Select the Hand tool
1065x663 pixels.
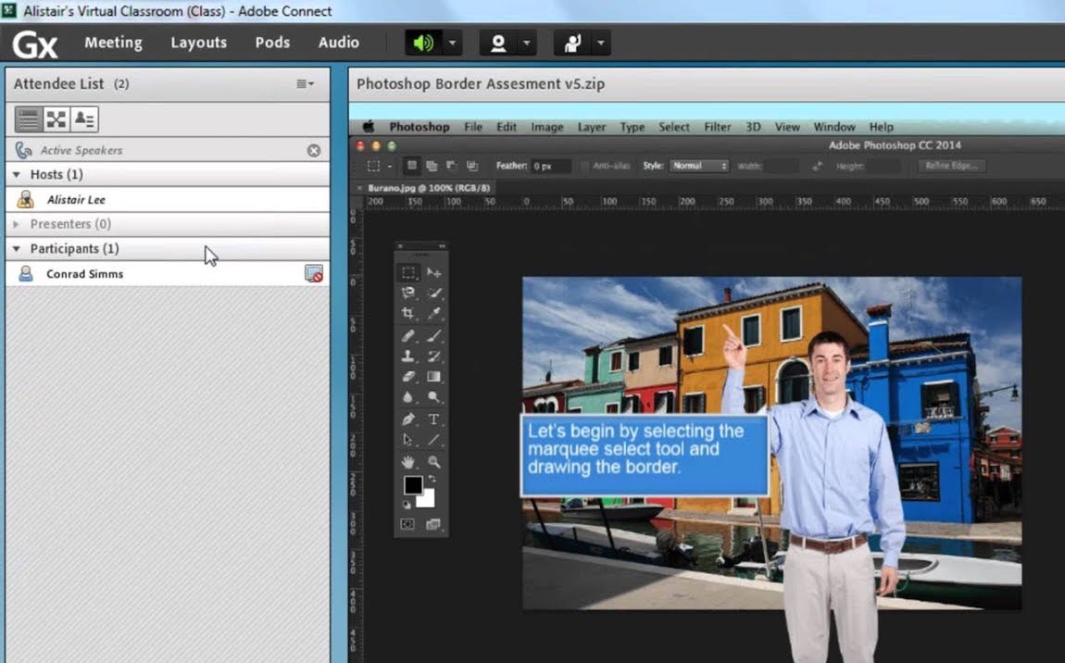[407, 461]
